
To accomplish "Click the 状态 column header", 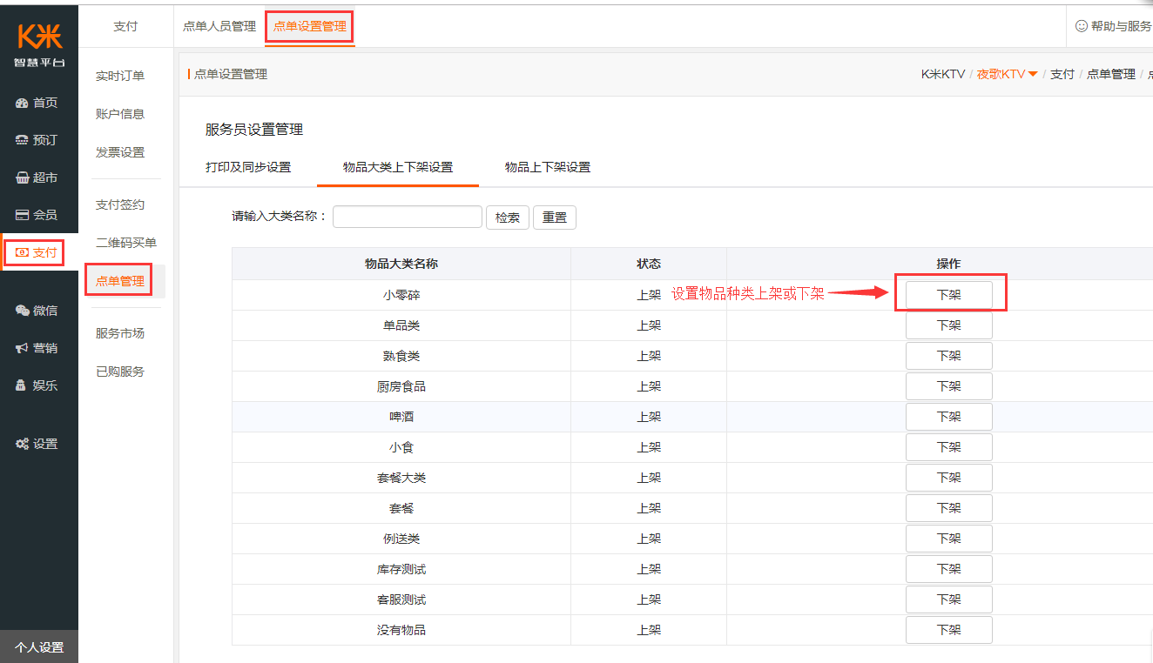I will click(649, 264).
